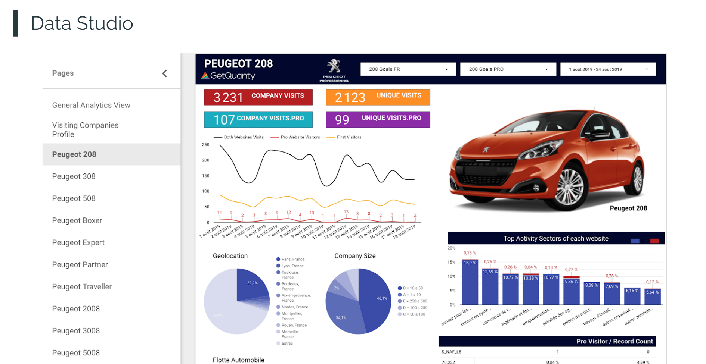Click the First Visitors legend entry
Viewport: 706px width, 364px height.
tap(344, 137)
